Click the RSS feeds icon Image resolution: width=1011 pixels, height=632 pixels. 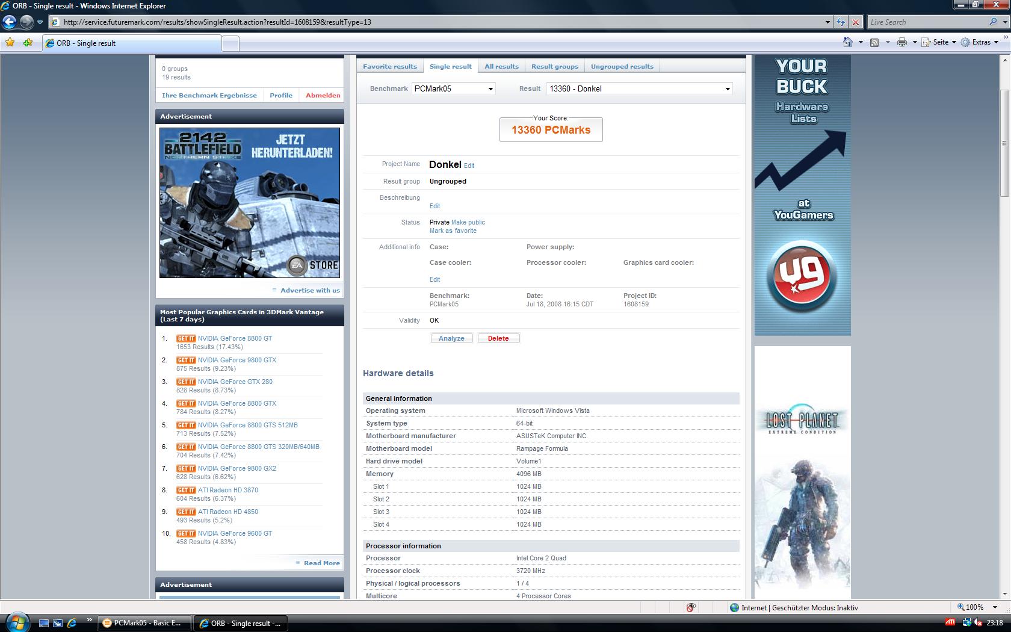874,42
